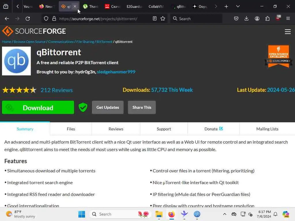Expand the list all tabs dropdown

coord(238,6)
